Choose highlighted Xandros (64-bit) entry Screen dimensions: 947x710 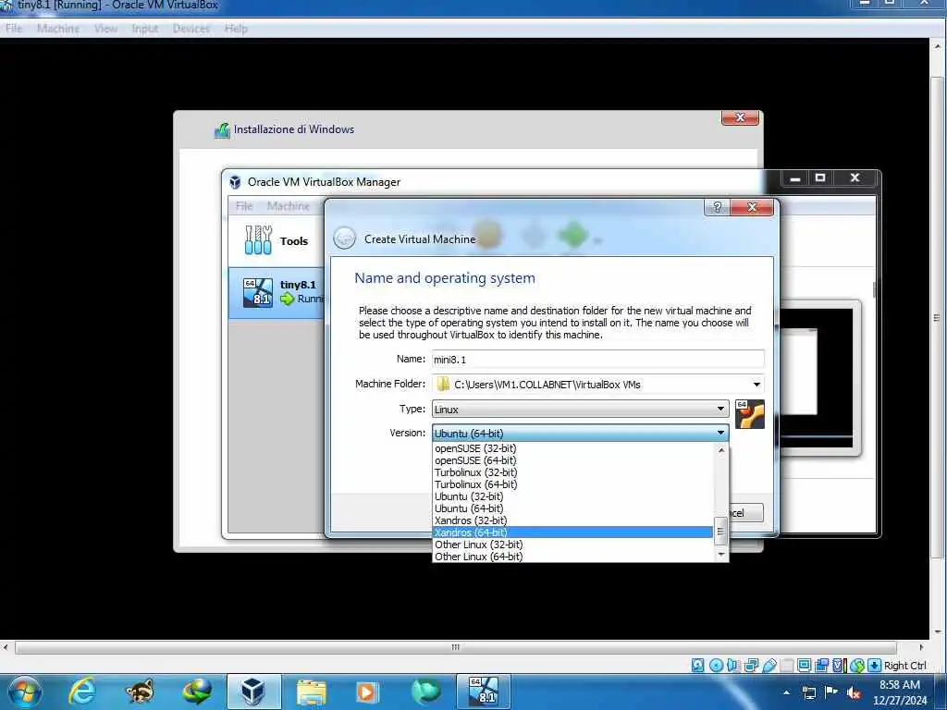[x=573, y=532]
